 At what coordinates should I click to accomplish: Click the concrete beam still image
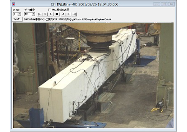(94, 75)
